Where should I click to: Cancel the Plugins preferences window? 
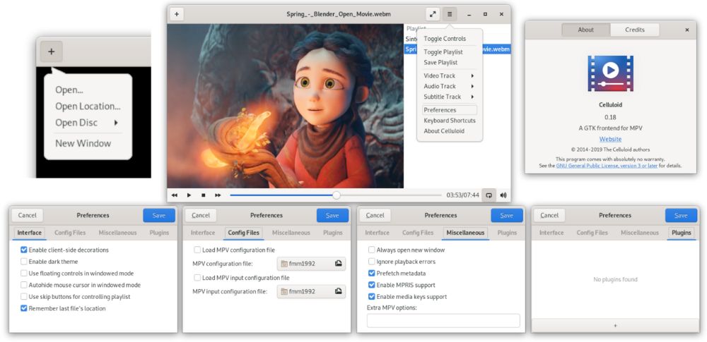pos(549,216)
